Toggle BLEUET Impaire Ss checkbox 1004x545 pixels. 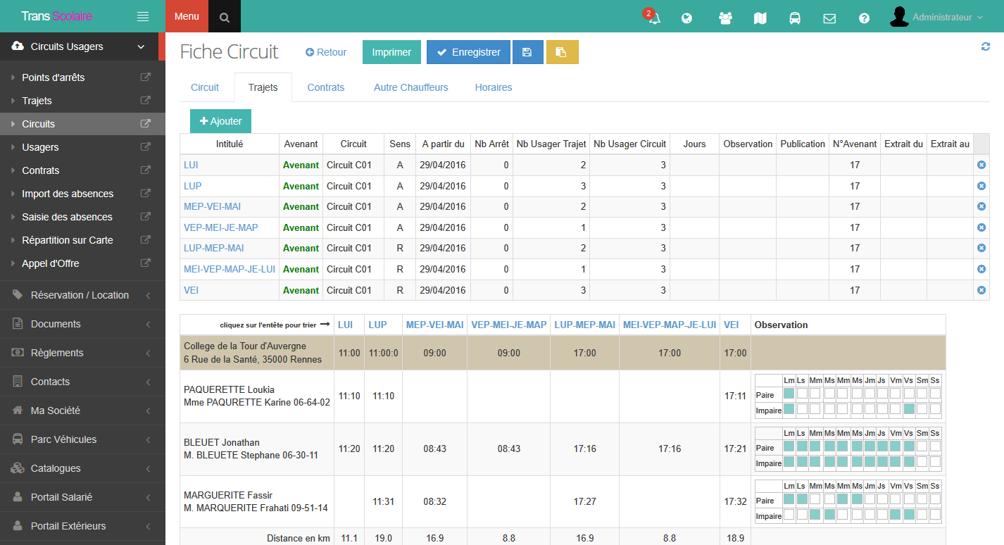point(935,462)
